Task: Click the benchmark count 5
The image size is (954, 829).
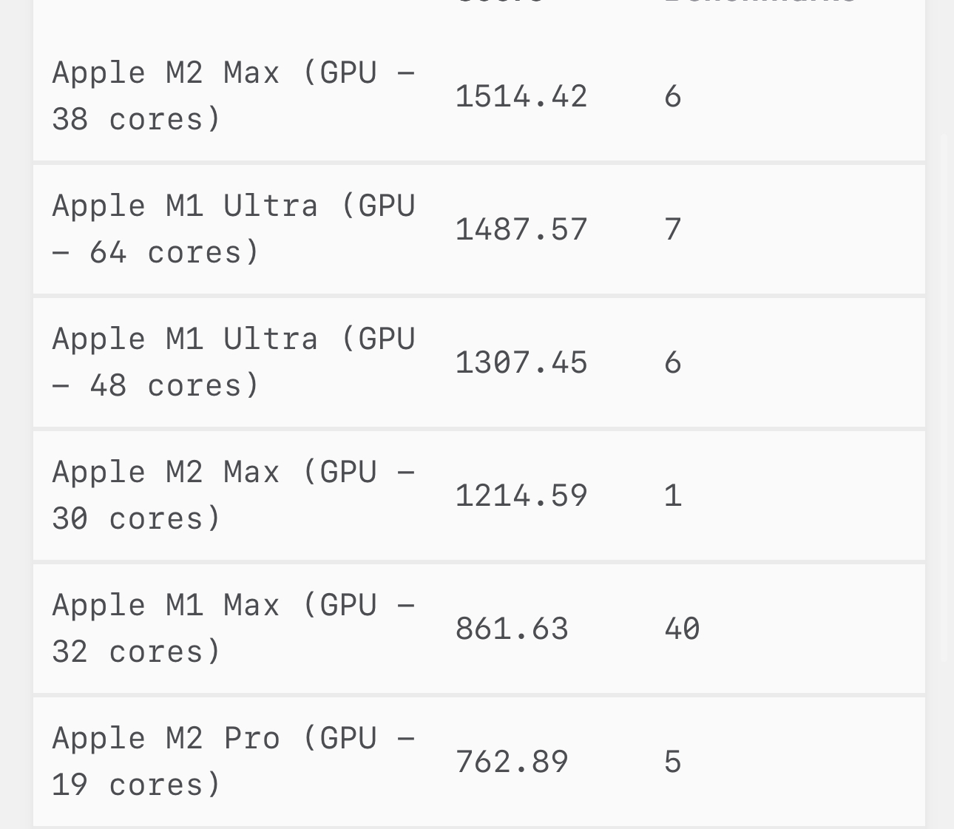Action: tap(672, 762)
